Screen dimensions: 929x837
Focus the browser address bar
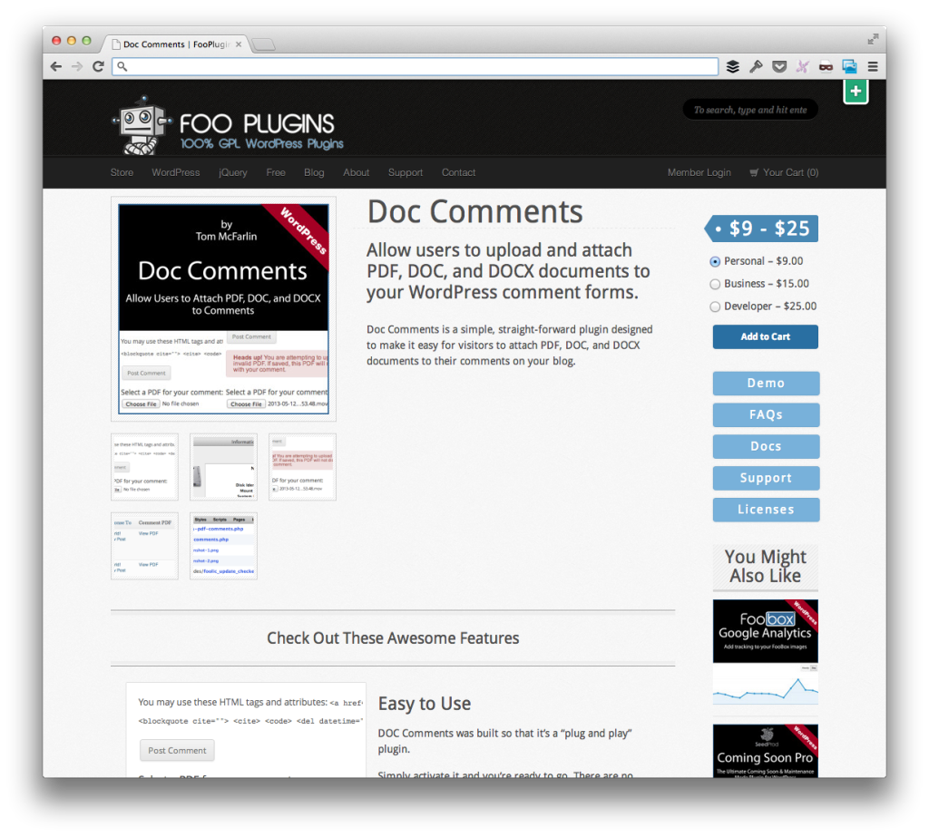[415, 66]
